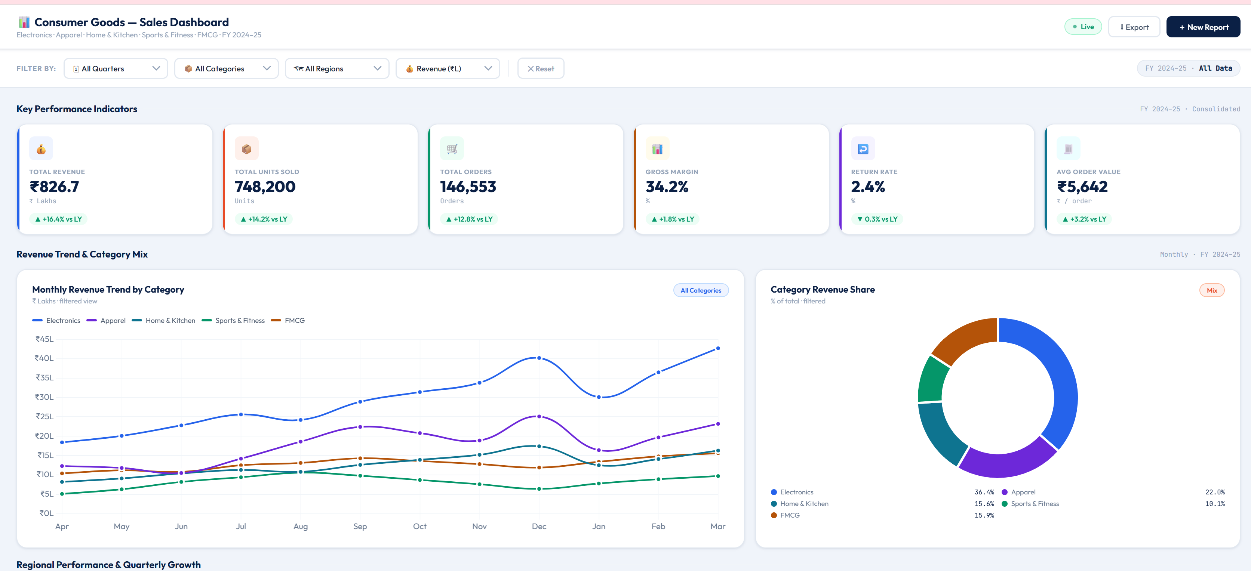Click the Apparel Dec data point

(x=539, y=417)
